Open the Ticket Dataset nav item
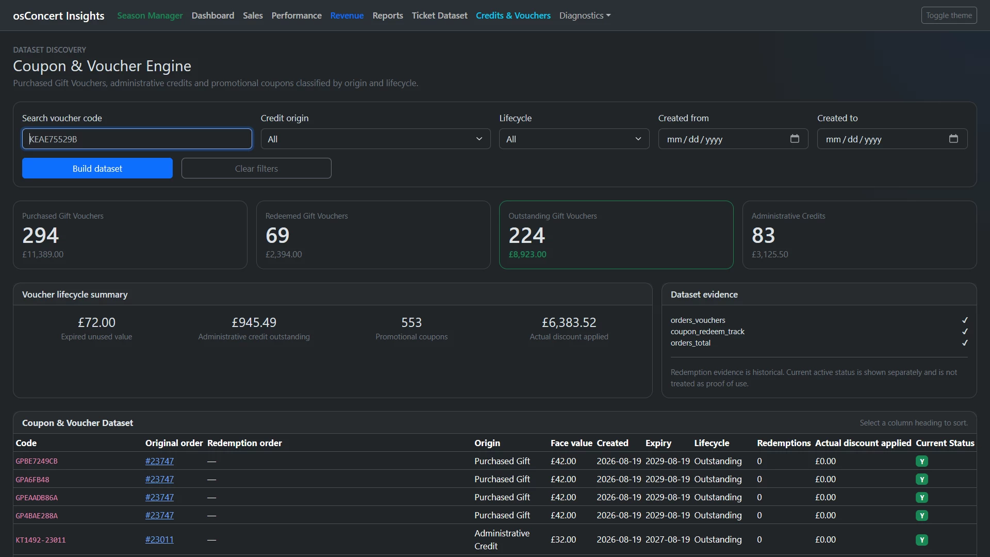990x557 pixels. (439, 15)
